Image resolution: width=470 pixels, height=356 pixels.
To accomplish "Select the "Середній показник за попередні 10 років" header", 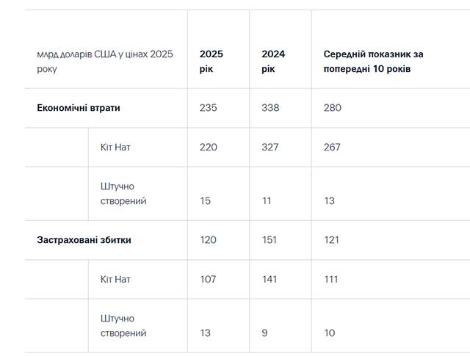I will (373, 62).
